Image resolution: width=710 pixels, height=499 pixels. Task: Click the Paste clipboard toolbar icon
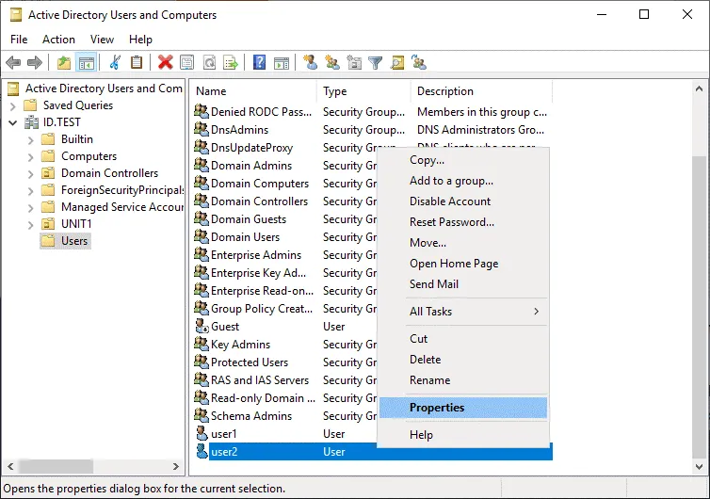137,63
